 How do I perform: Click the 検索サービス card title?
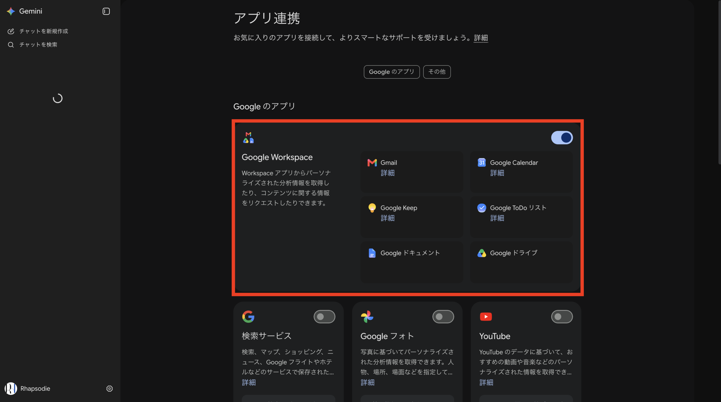[267, 336]
